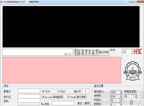Click pink area scrollbar up arrow
This screenshot has width=144, height=106.
click(122, 58)
